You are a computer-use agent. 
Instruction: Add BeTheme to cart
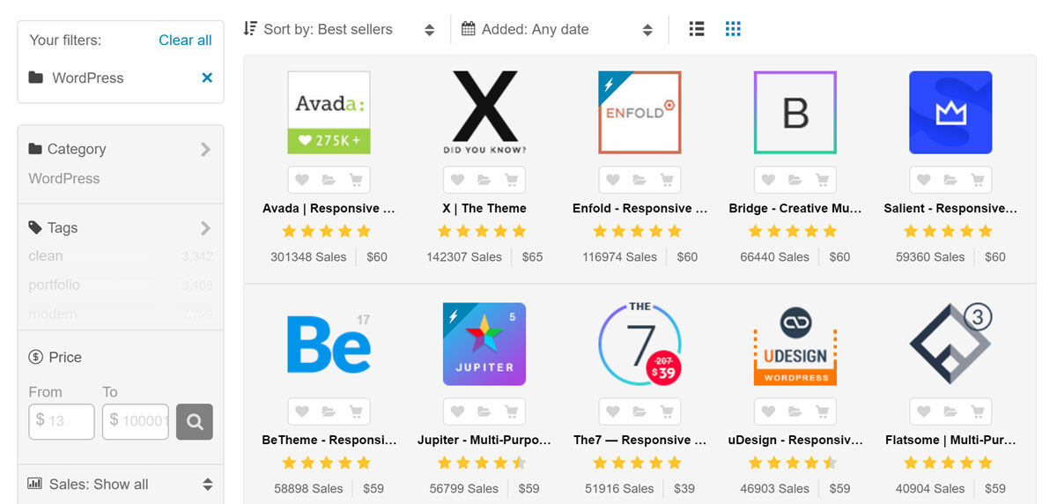coord(356,411)
